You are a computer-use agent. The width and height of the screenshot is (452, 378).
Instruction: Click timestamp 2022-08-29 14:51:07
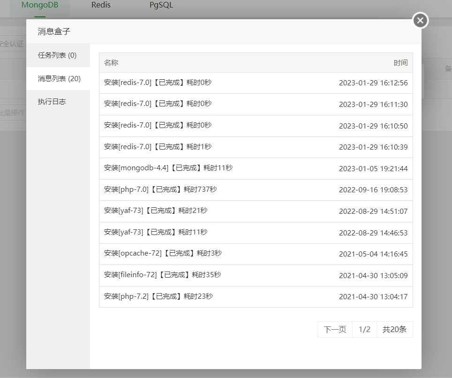click(373, 212)
